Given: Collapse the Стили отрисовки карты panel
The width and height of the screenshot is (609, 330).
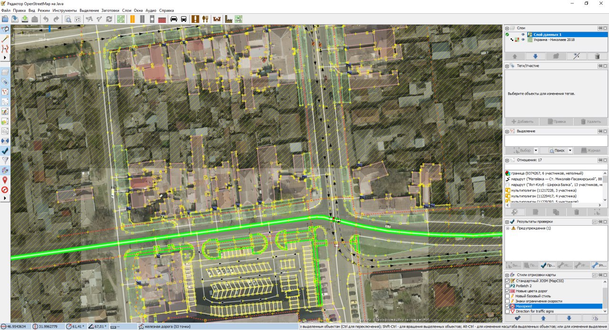Looking at the screenshot, I should click(507, 275).
